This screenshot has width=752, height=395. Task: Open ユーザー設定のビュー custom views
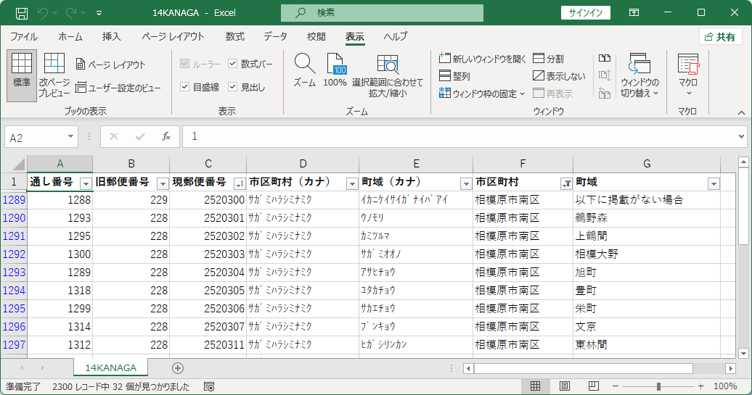pos(118,88)
